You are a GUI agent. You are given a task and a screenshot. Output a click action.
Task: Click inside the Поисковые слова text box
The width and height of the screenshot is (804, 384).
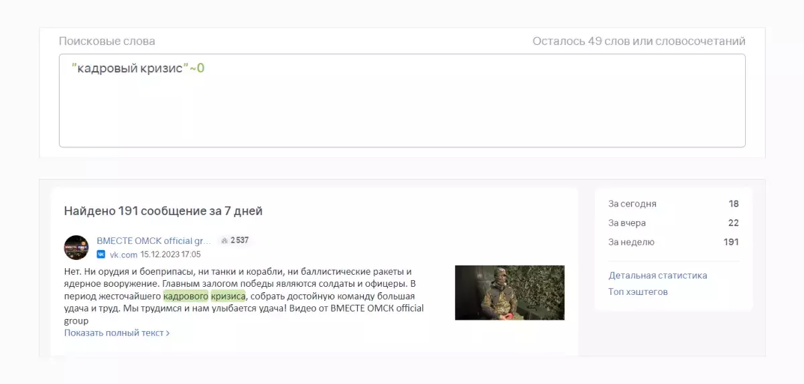(x=402, y=101)
